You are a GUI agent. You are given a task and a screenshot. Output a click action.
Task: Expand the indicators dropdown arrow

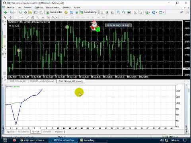150,12
